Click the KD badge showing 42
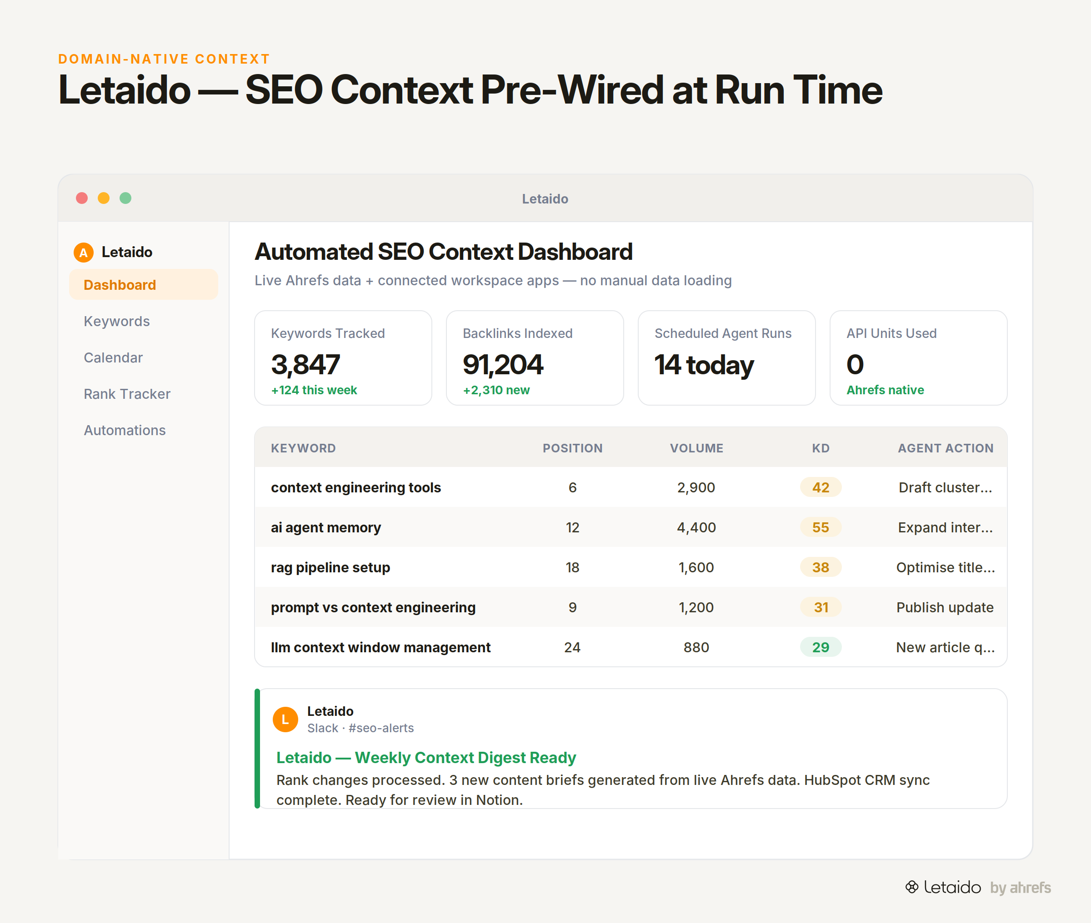Screen dimensions: 1091x923 tap(821, 488)
